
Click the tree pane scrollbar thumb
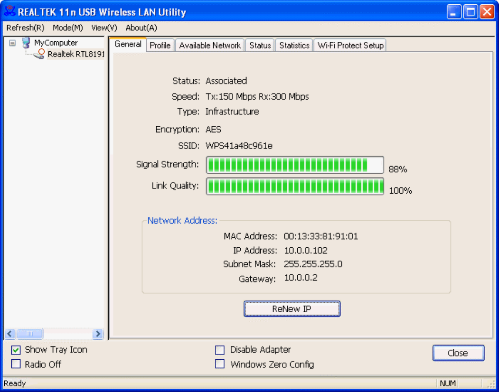point(29,334)
